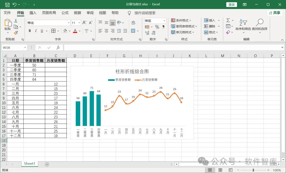Toggle middle vertical alignment

106,22
